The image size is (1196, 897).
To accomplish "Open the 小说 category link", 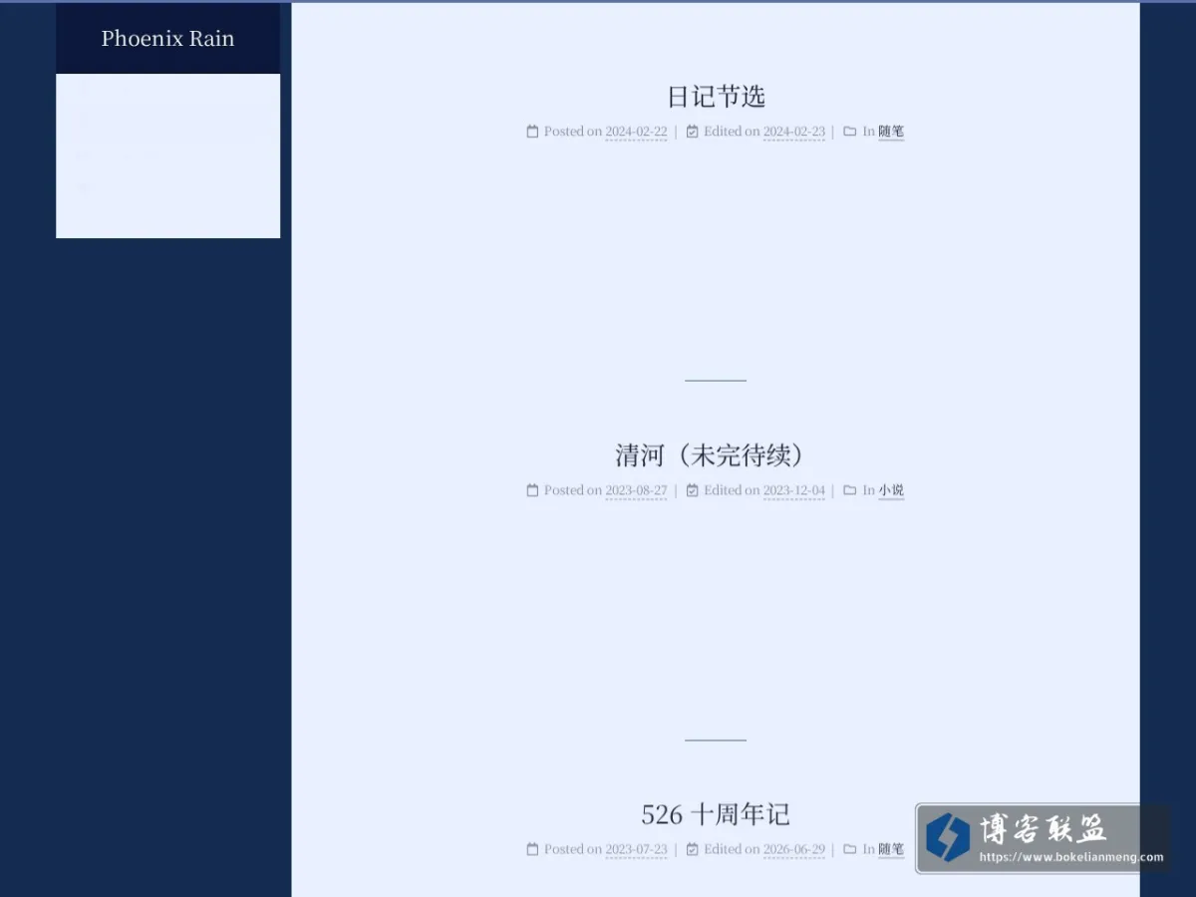I will tap(891, 490).
